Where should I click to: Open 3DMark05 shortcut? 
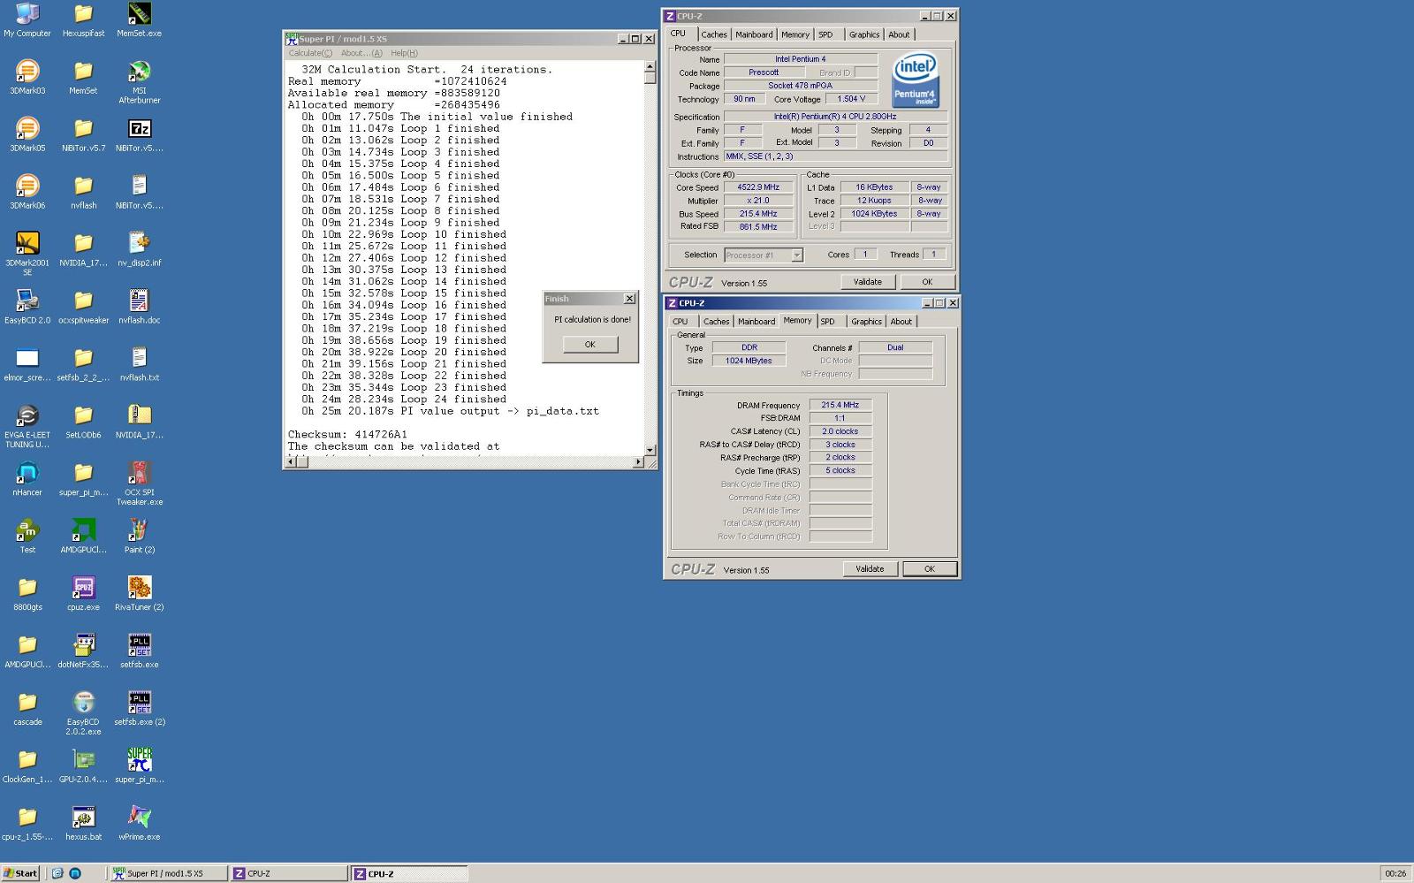point(27,134)
